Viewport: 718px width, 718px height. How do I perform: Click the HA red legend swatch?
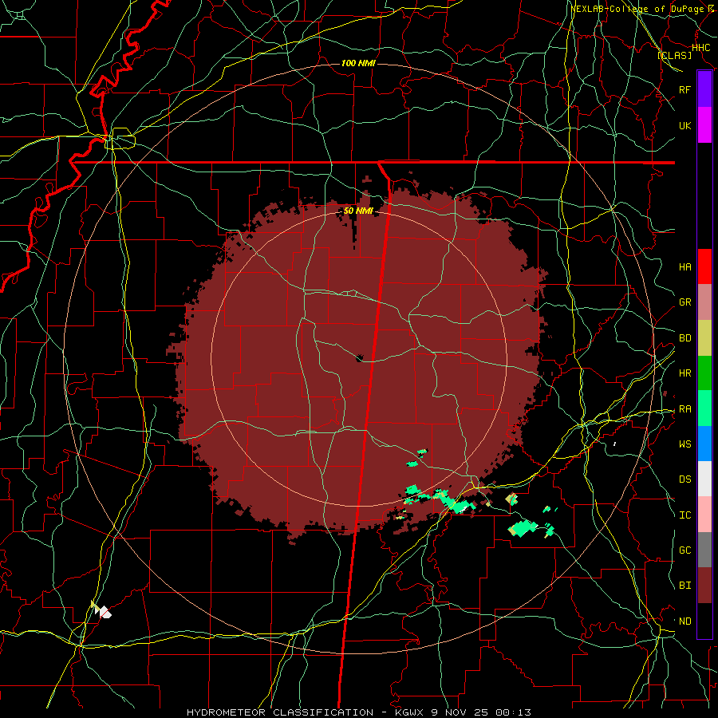coord(704,266)
